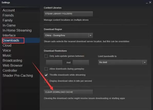Open Shader Pre-Caching settings

[x=18, y=75]
